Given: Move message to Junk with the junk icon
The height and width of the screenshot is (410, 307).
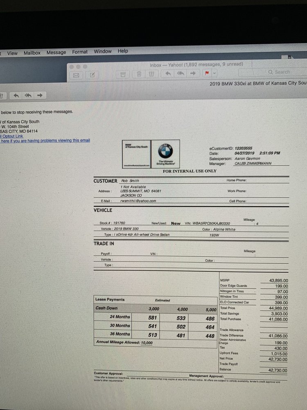Looking at the screenshot, I should click(152, 74).
